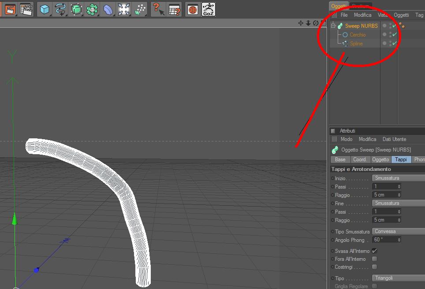The height and width of the screenshot is (289, 425).
Task: Select the NURBS generator icon
Action: click(x=76, y=10)
